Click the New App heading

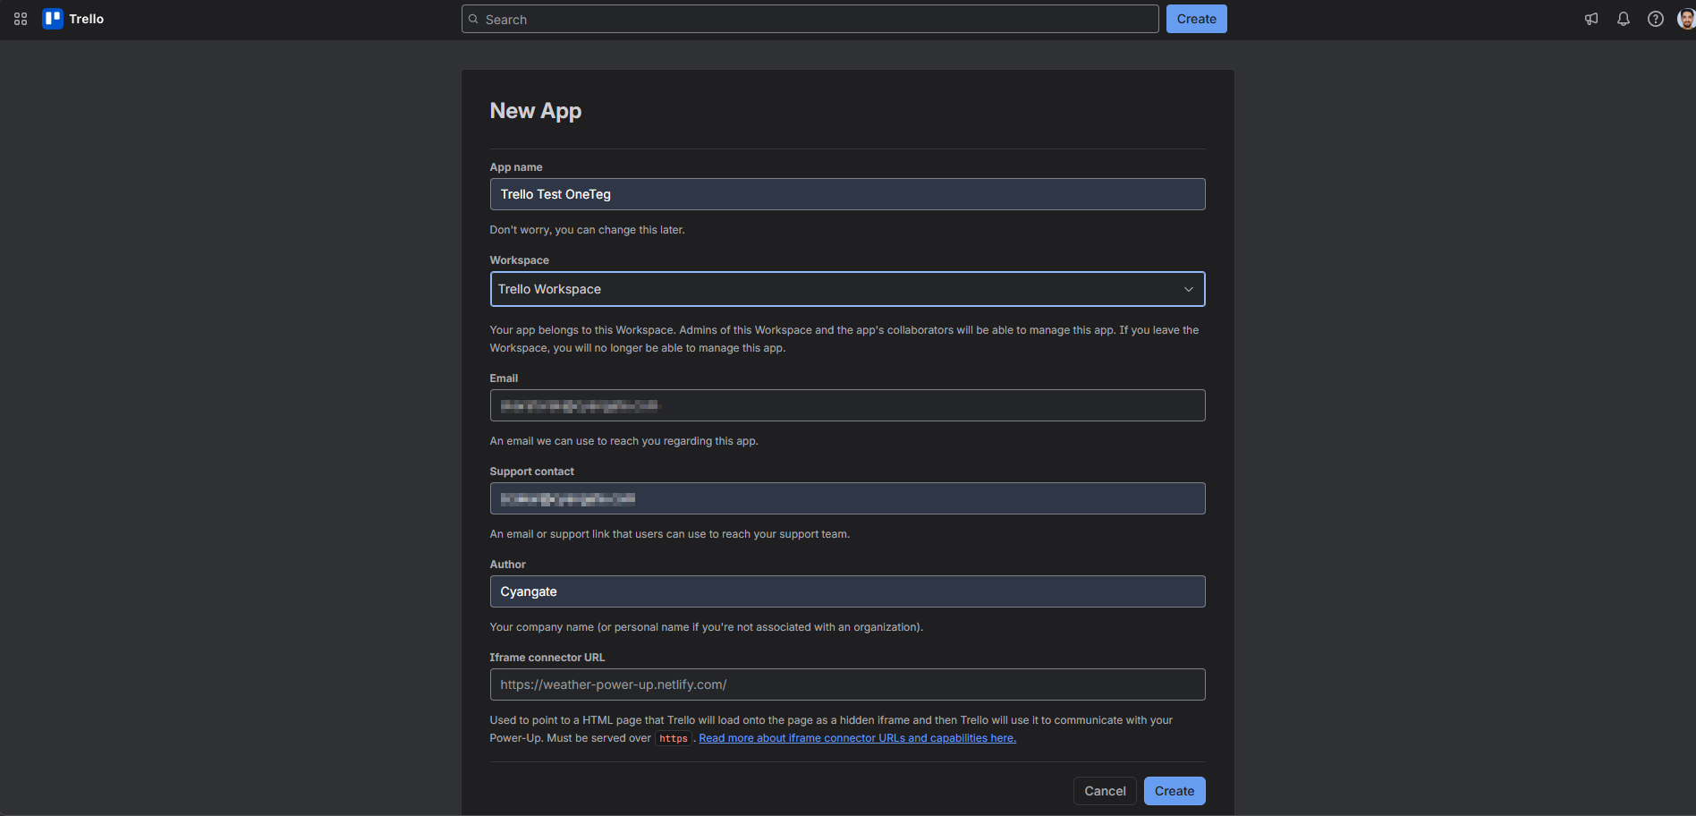(536, 110)
